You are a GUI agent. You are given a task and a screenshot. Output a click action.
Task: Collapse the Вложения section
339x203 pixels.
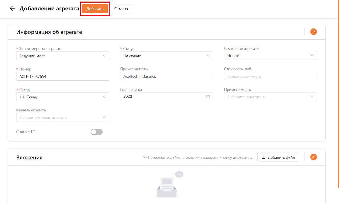click(313, 157)
